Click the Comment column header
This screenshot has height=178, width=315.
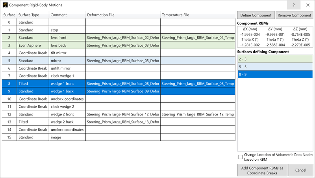[67, 15]
